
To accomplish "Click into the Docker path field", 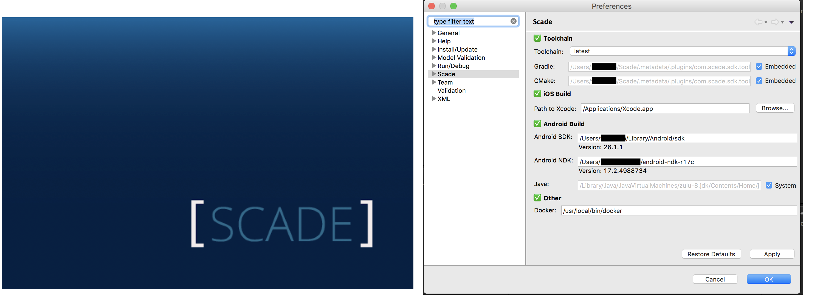I will 679,211.
